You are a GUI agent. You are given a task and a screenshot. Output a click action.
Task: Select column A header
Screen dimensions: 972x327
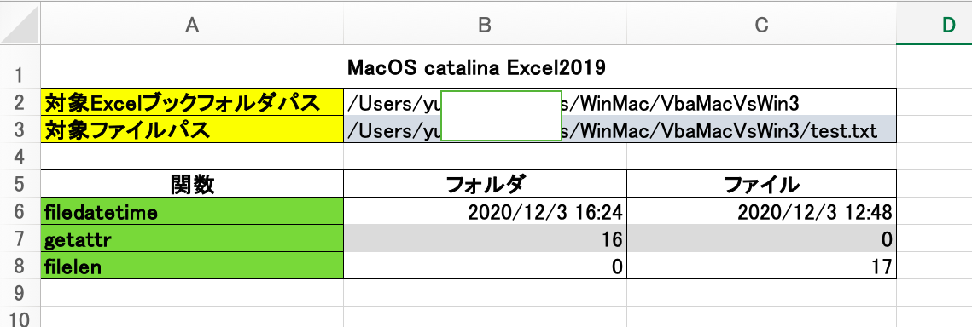coord(192,24)
